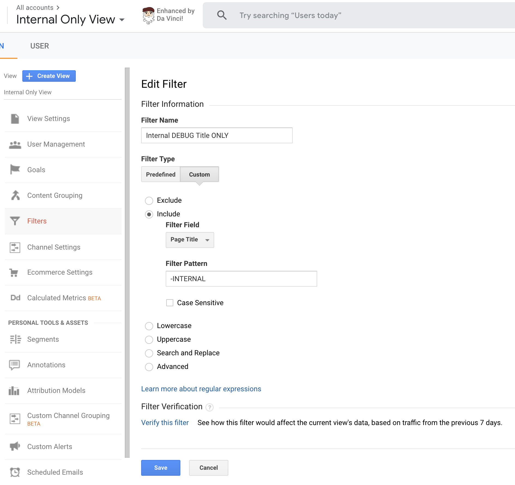Switch to the USER tab
The width and height of the screenshot is (515, 485).
(x=40, y=46)
